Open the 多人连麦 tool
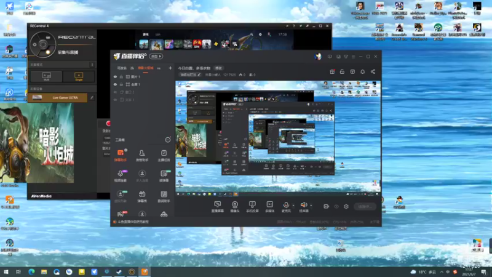The width and height of the screenshot is (492, 277). [142, 176]
